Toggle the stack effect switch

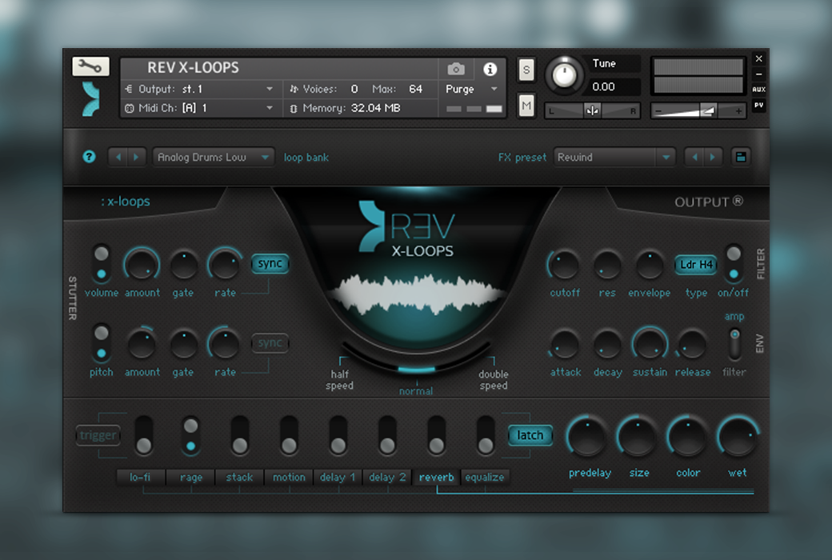tap(240, 435)
